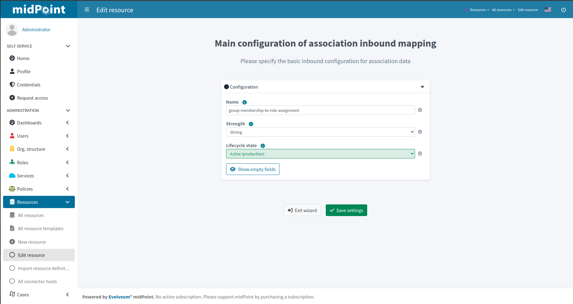Screen dimensions: 573x304
Task: Open the US flag language selector
Action: [x=548, y=10]
